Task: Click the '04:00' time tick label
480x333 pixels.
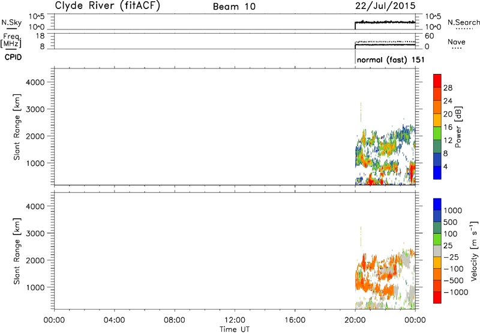Action: [x=115, y=320]
